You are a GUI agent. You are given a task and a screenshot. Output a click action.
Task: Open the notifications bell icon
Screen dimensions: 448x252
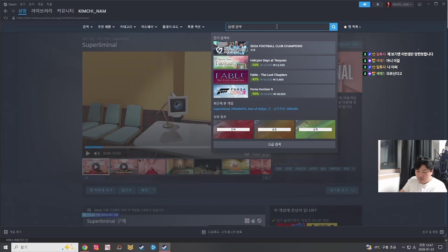[x=378, y=5]
